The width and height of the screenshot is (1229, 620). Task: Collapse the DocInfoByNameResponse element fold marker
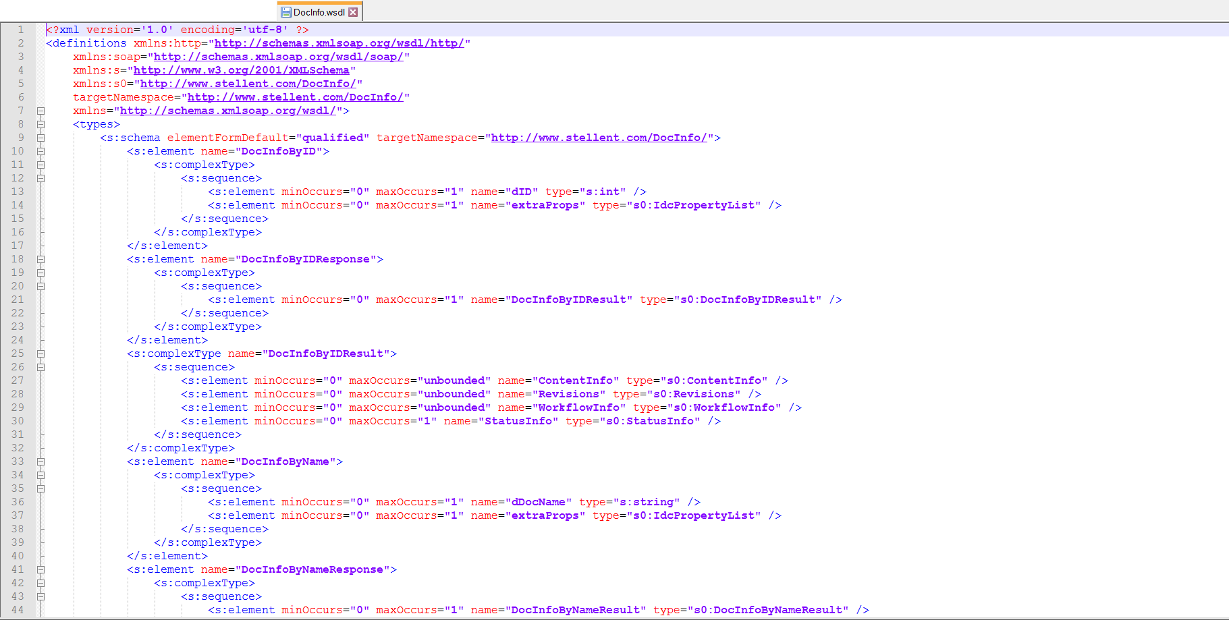40,569
